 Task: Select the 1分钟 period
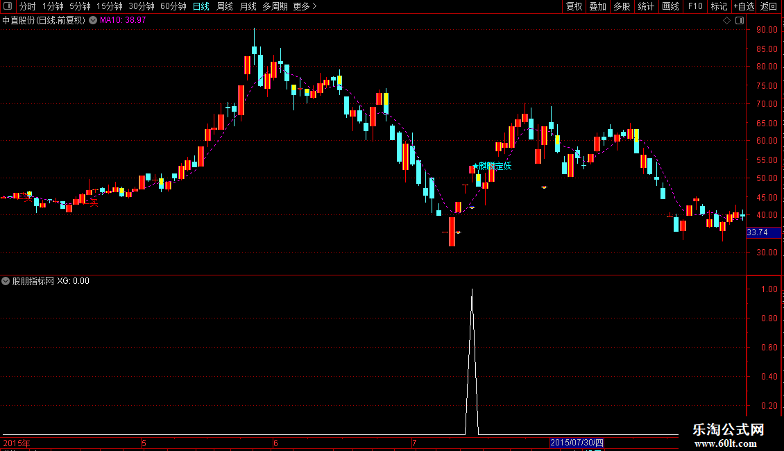(53, 6)
